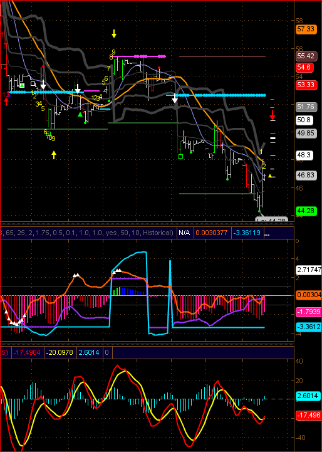
Task: Click the red -17.4964 value in lower header
Action: coord(28,352)
